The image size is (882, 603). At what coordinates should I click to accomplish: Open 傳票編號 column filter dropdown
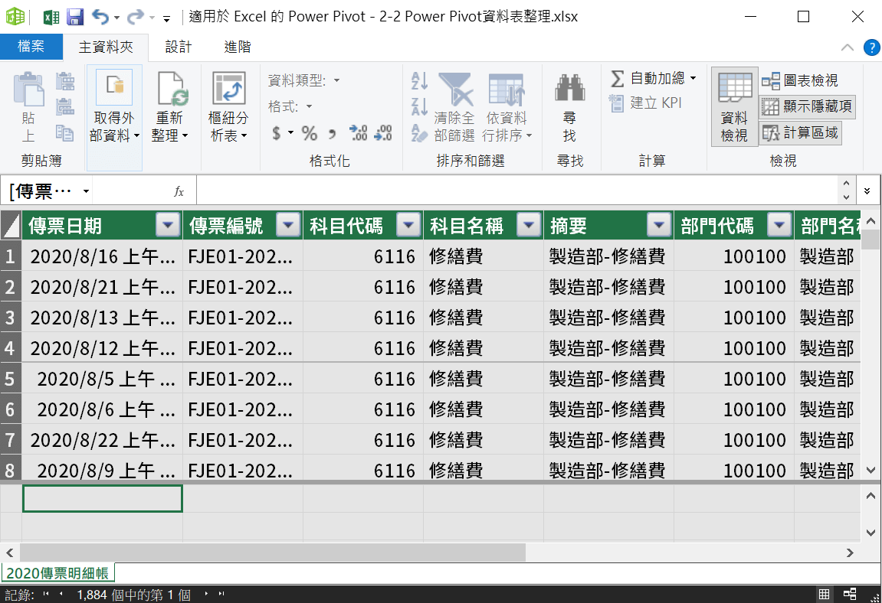coord(288,226)
